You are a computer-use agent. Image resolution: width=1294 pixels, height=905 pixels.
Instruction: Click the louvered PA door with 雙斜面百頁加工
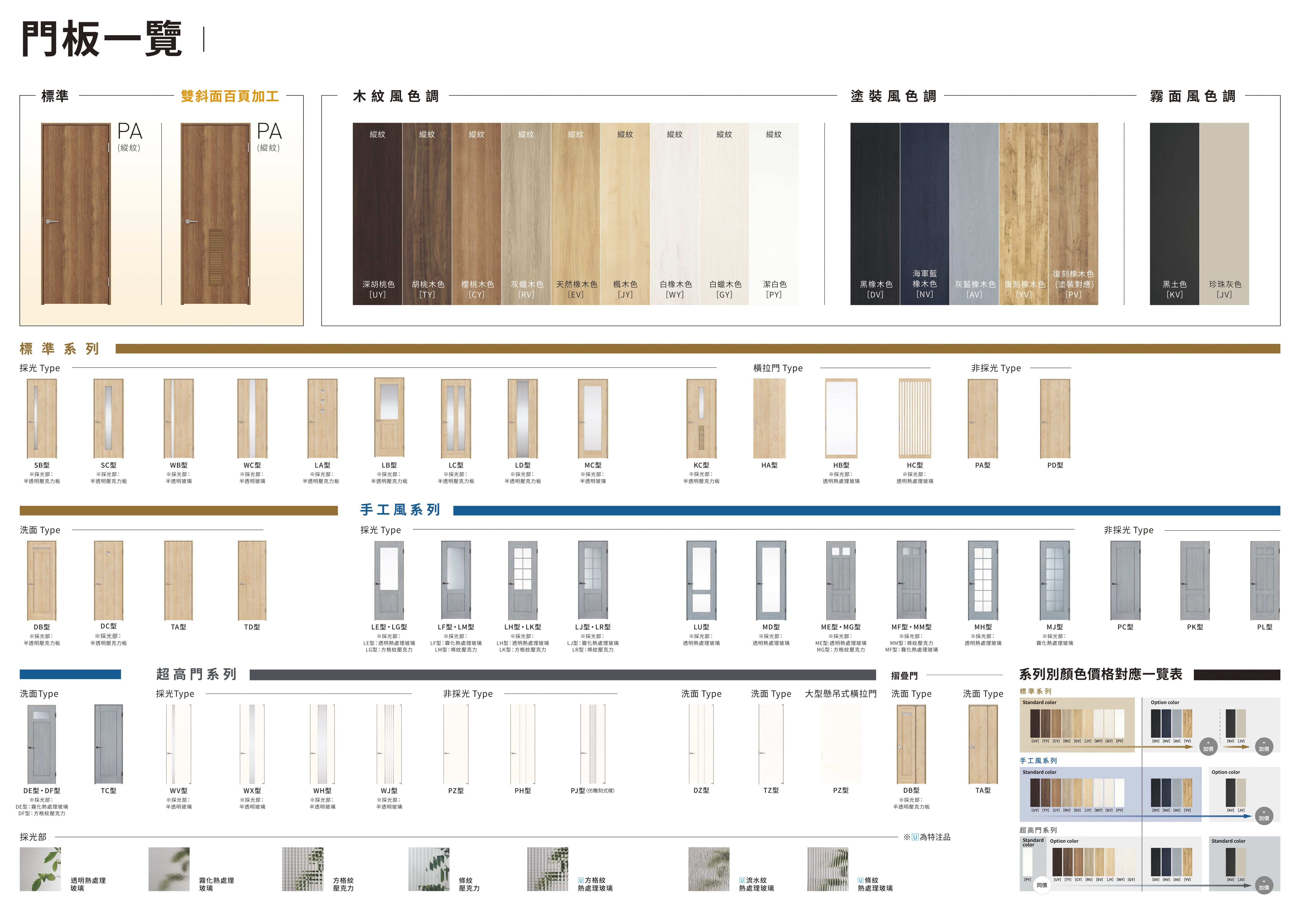click(x=215, y=214)
